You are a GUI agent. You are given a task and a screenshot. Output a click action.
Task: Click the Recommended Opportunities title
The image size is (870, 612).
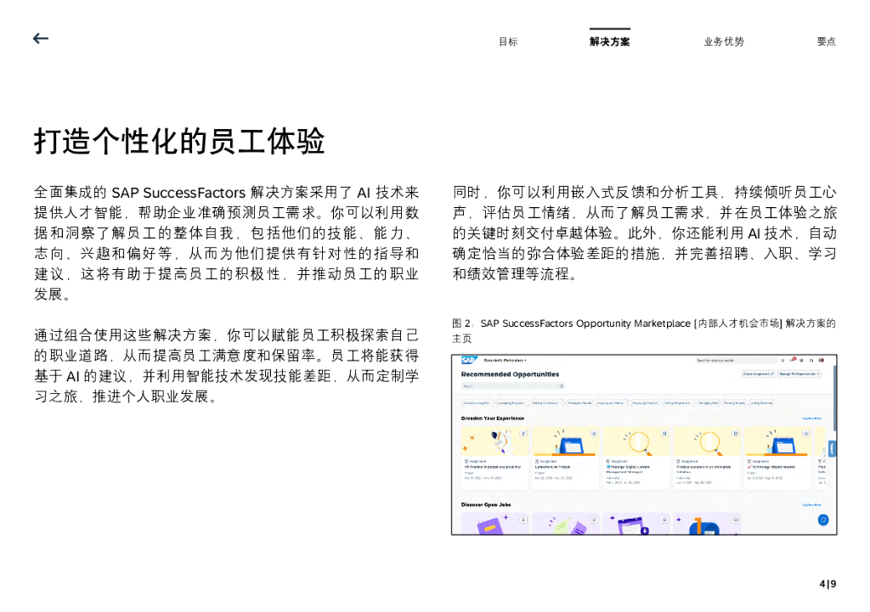coord(510,374)
